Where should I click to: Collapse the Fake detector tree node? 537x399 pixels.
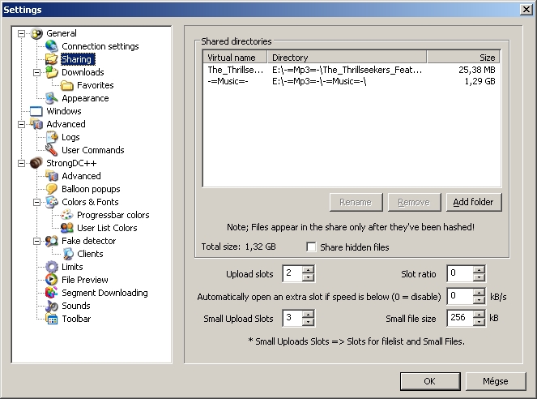(36, 241)
